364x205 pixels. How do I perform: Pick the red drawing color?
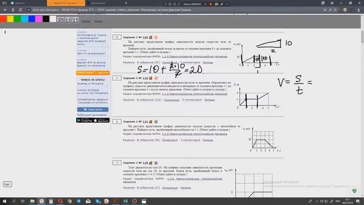point(3,19)
